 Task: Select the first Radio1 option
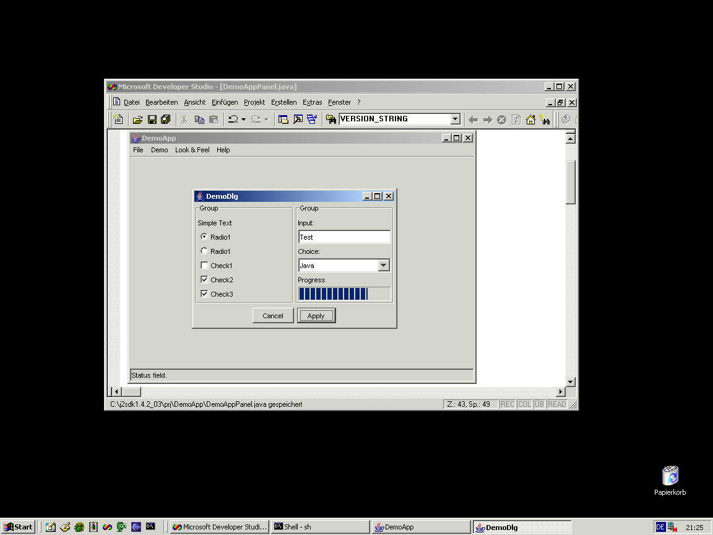(x=204, y=237)
